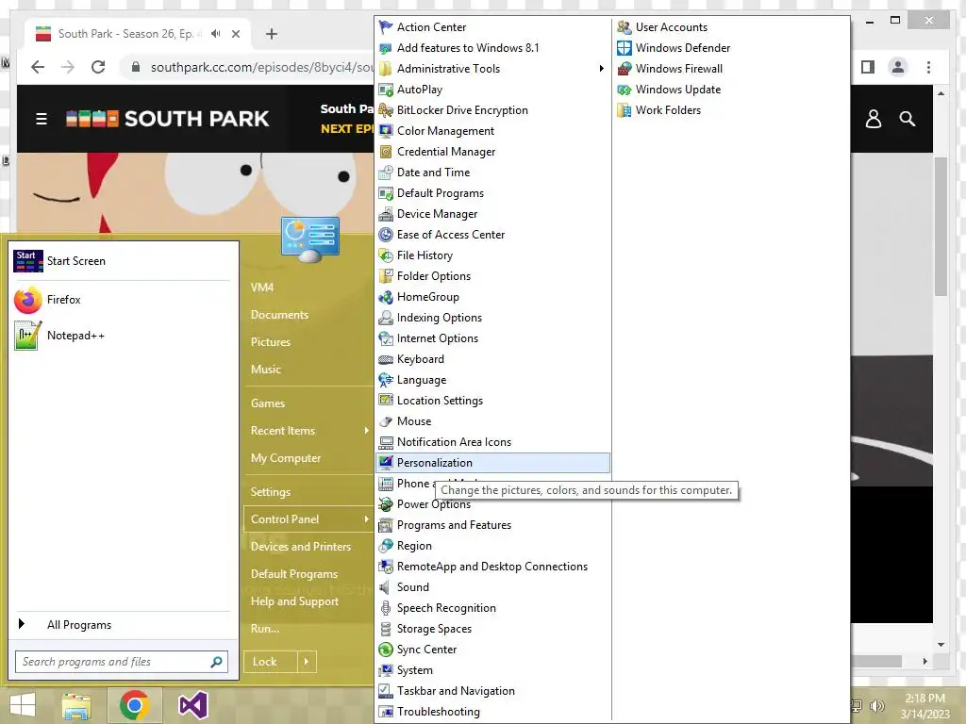Click the Color Management icon
966x724 pixels.
coord(386,130)
